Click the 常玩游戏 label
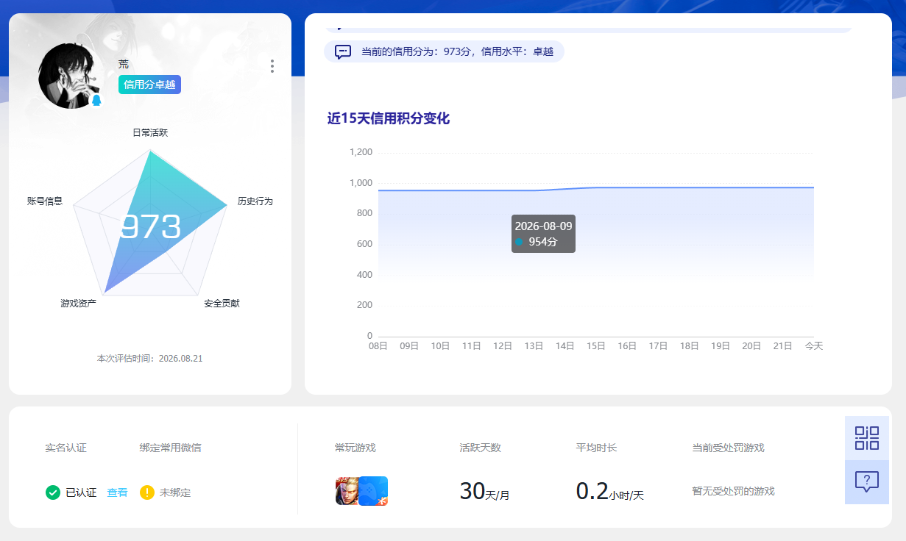 [355, 448]
